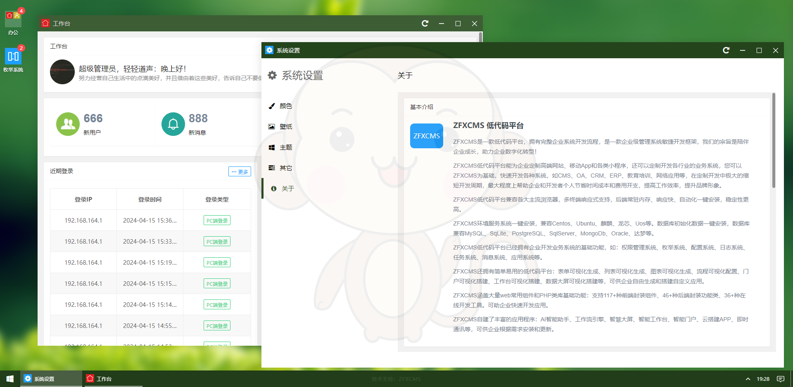Click PC端登录 tag for 15:15 login row
The width and height of the screenshot is (793, 387).
tap(217, 284)
